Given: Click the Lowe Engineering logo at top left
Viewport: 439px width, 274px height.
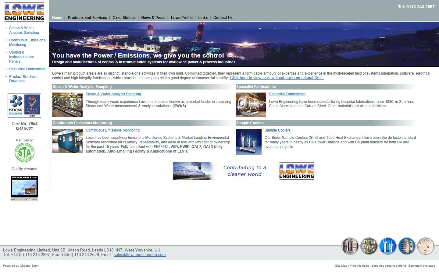Looking at the screenshot, I should (24, 12).
